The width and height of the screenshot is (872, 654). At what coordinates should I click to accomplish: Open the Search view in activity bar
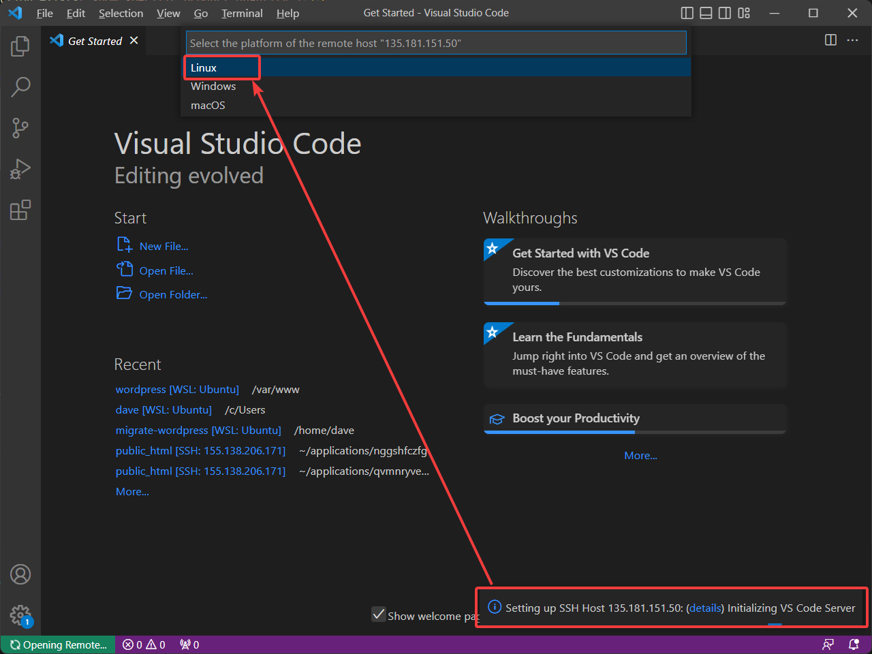20,87
